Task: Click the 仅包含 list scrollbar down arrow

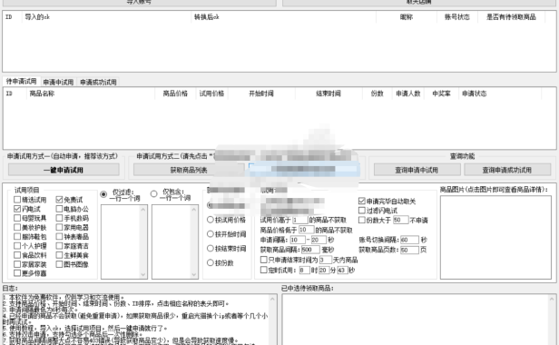Action: 194,274
